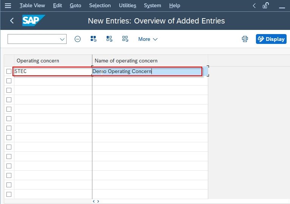Click the unlock padlock icon in header

[266, 6]
